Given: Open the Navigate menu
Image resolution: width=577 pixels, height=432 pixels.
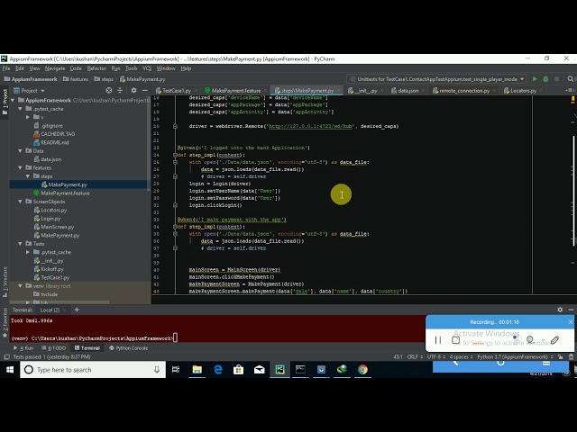Looking at the screenshot, I should 55,68.
